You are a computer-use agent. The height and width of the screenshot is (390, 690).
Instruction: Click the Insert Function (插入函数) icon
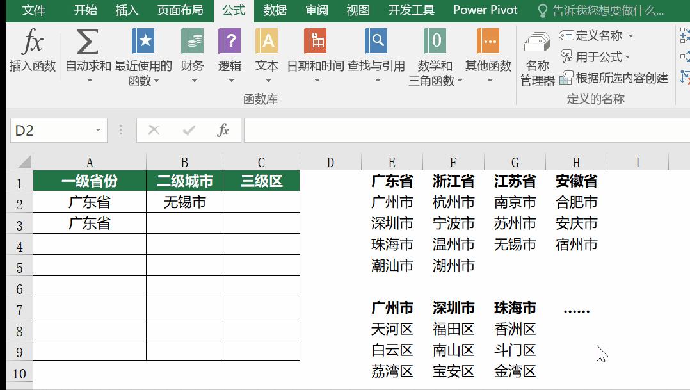[x=33, y=42]
